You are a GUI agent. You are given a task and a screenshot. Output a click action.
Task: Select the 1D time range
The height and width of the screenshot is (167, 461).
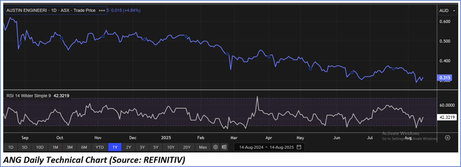tap(11, 147)
